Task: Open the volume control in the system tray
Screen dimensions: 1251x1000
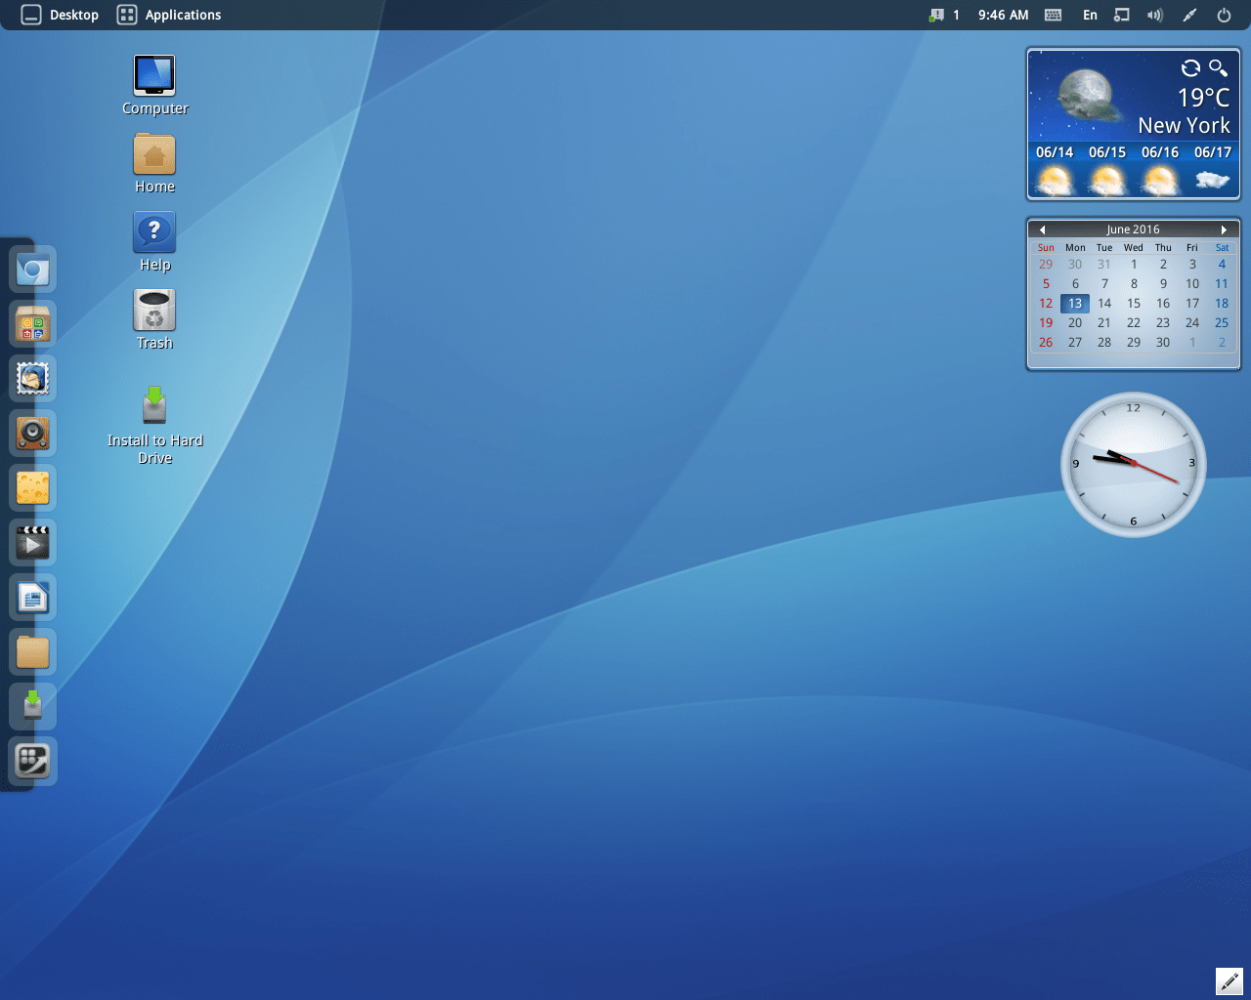Action: (1154, 15)
